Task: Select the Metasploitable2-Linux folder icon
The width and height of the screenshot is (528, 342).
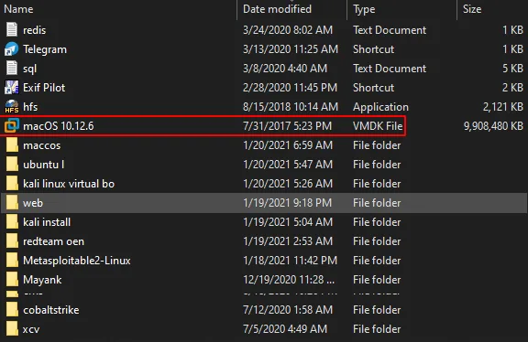Action: (x=12, y=261)
